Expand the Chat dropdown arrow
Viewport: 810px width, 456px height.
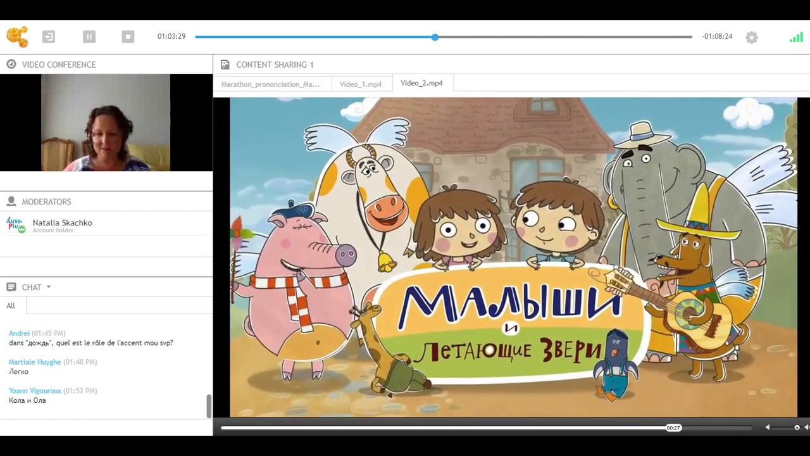point(49,287)
